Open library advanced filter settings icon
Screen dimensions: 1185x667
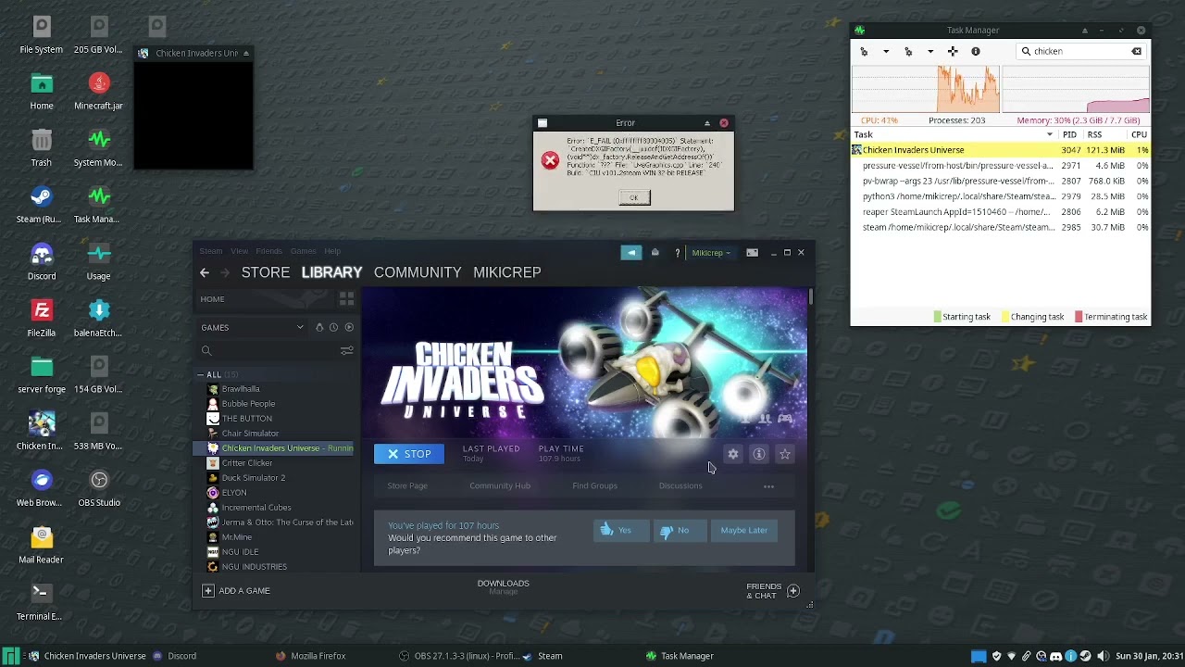pos(346,351)
